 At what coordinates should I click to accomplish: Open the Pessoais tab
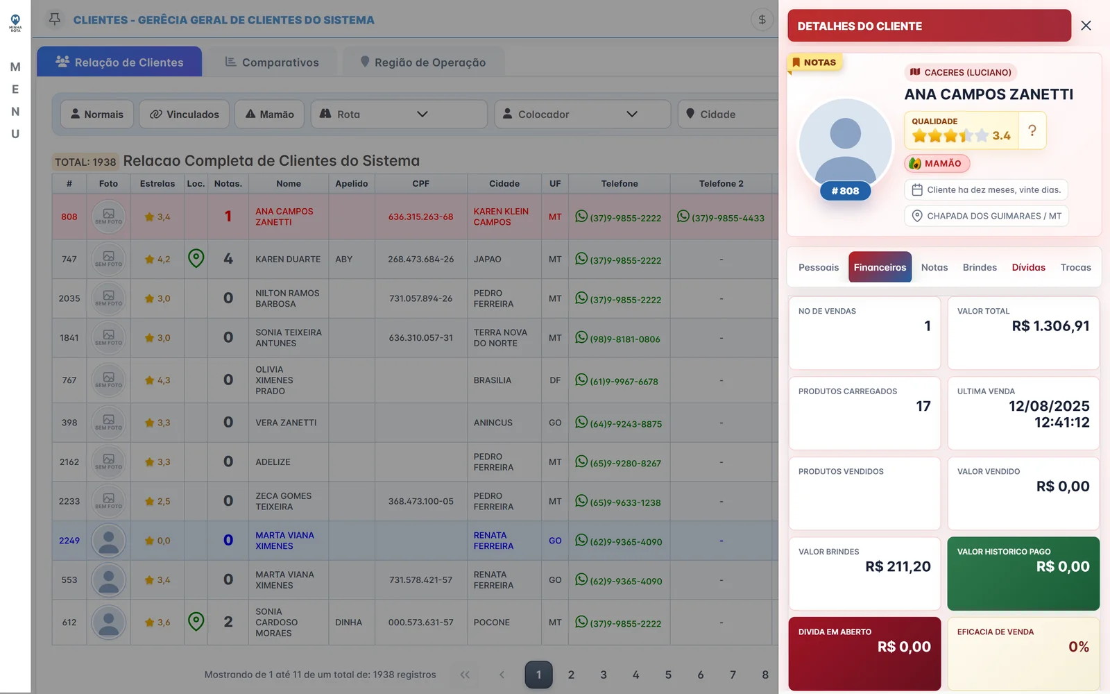coord(819,267)
